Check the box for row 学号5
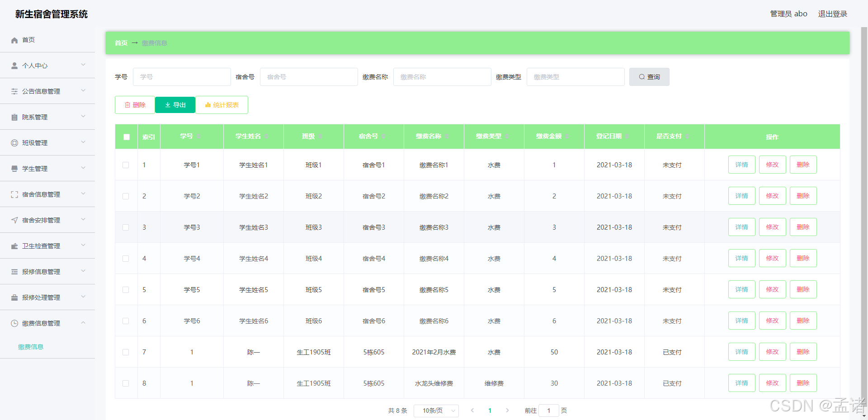 tap(126, 290)
